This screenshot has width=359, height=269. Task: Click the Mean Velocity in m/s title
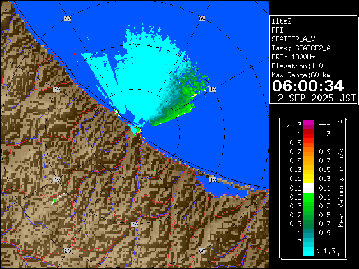point(340,188)
